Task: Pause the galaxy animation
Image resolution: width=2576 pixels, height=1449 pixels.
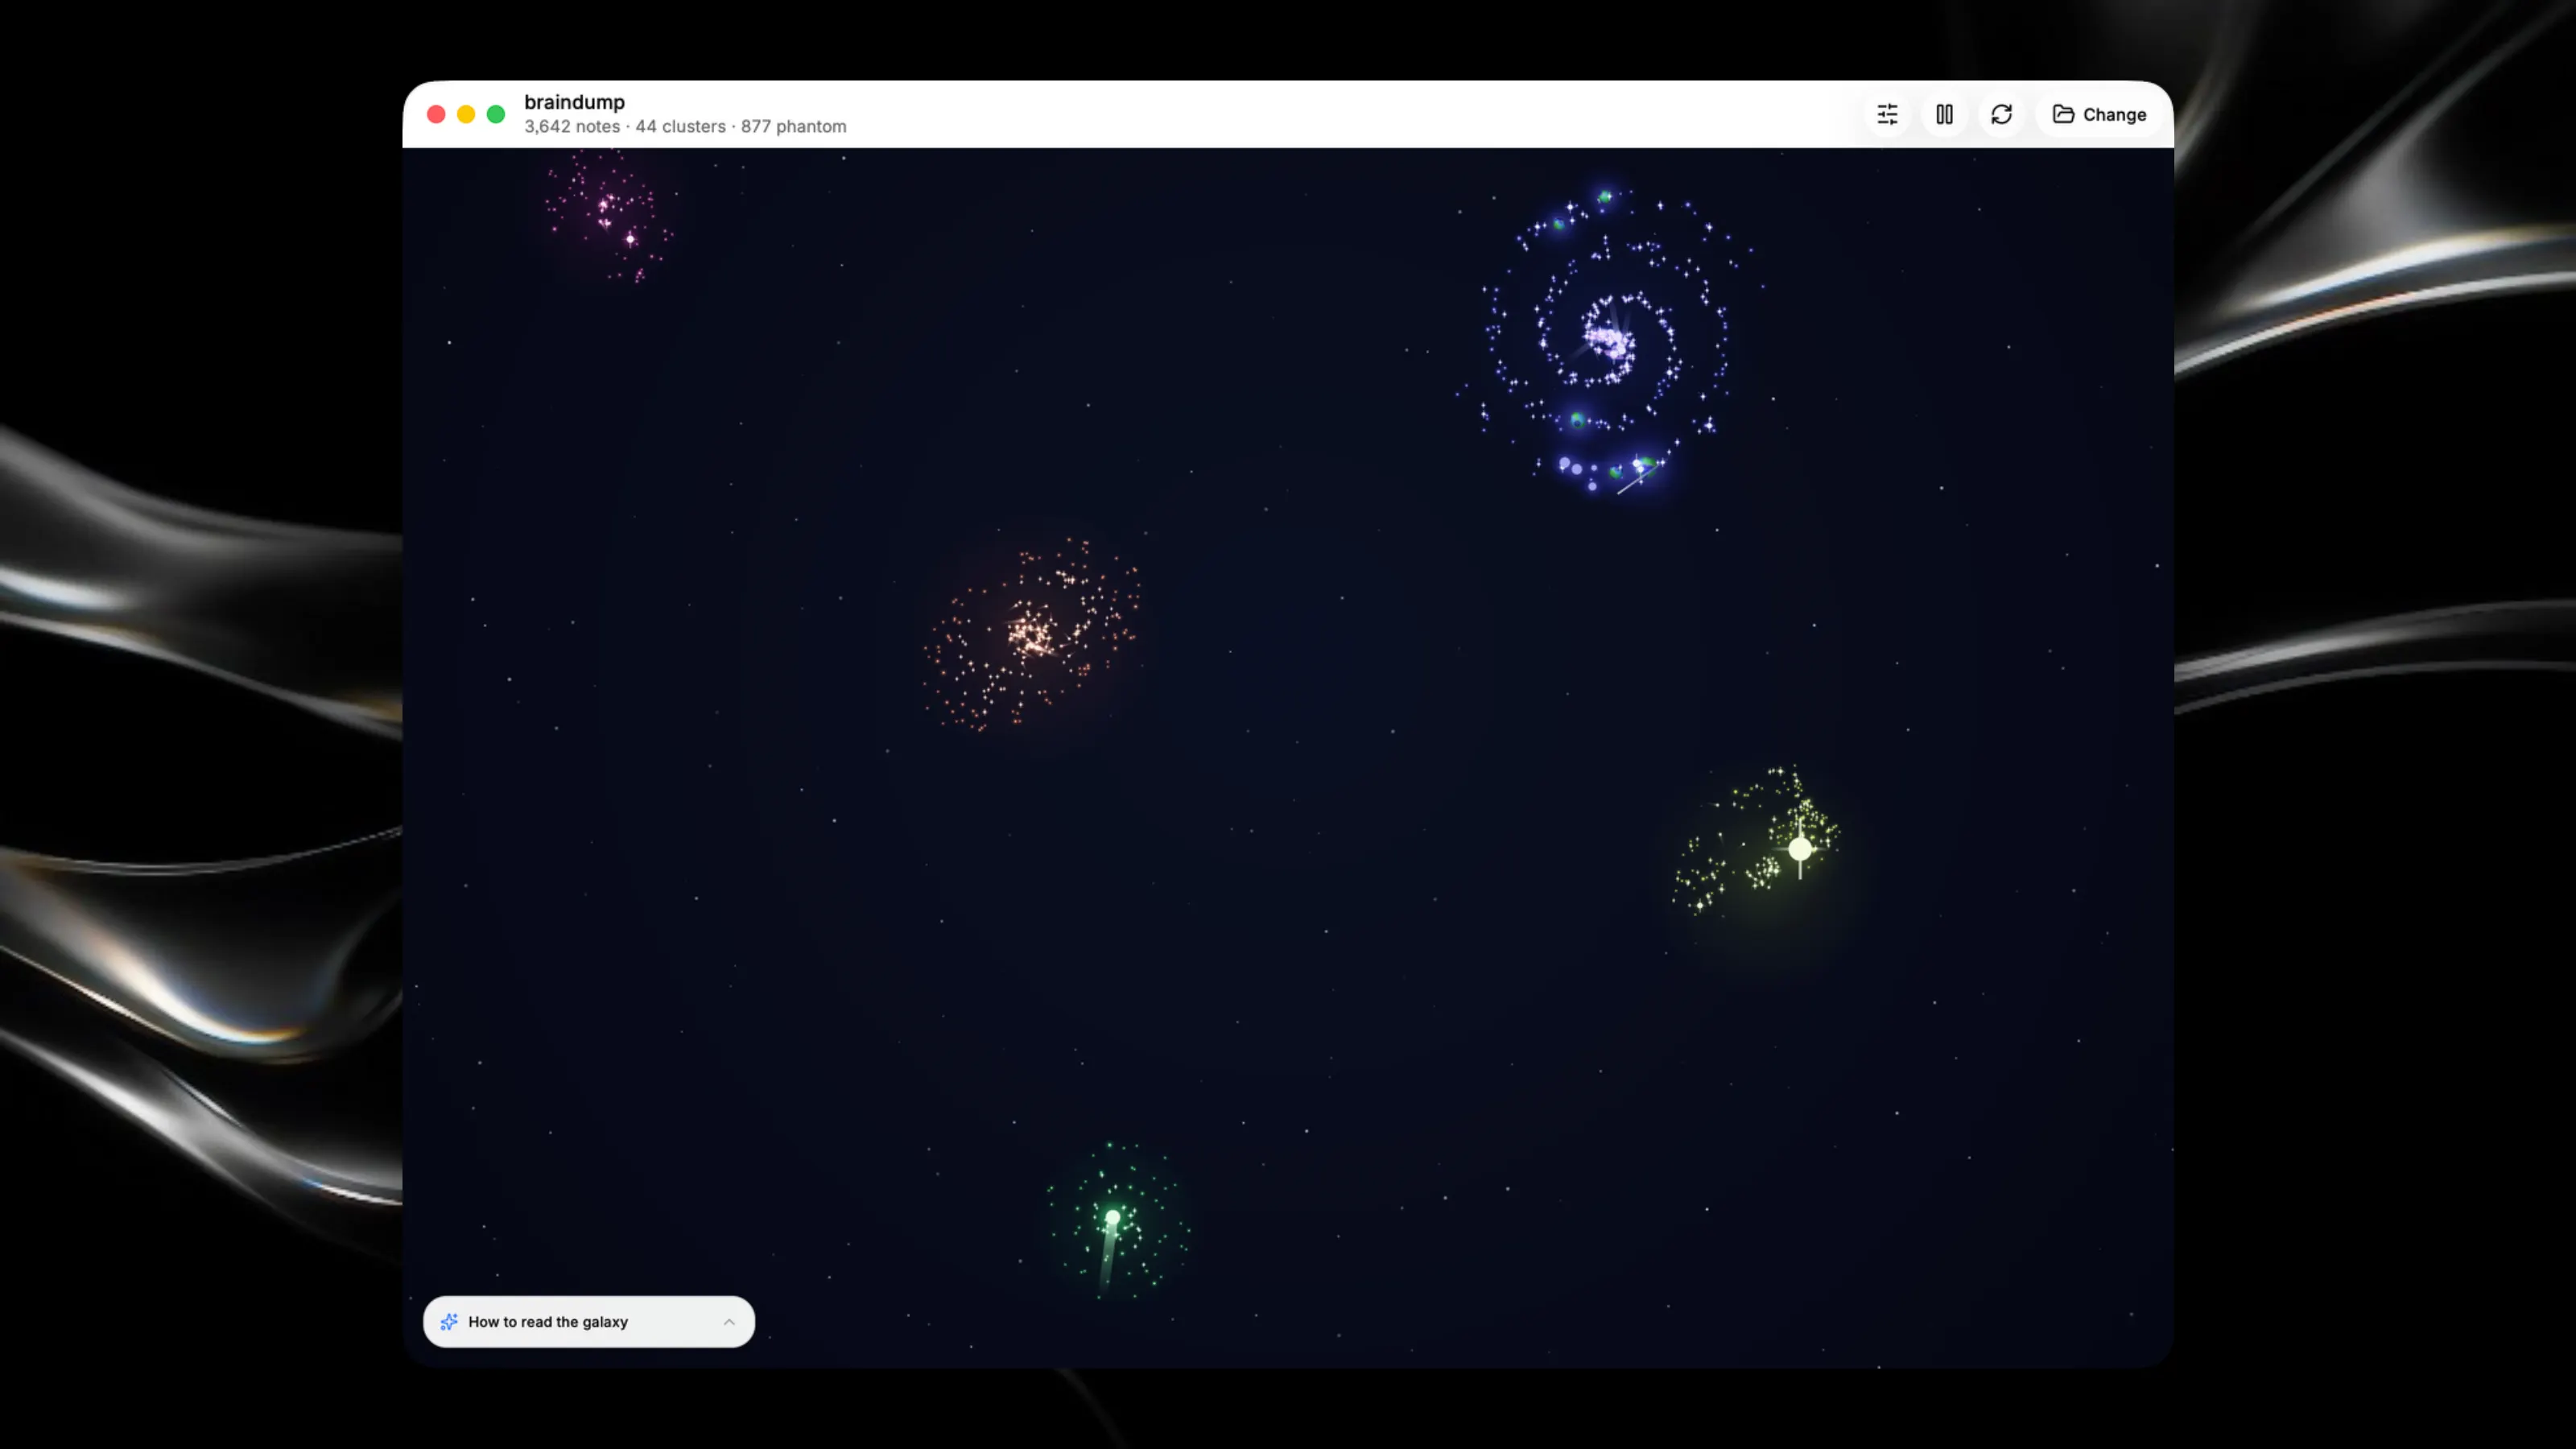Action: click(x=1944, y=114)
